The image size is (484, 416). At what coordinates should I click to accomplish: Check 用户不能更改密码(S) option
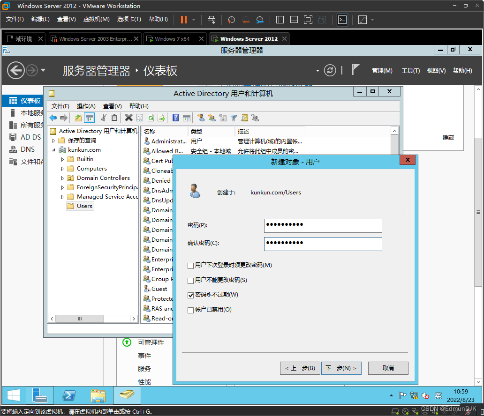tap(190, 280)
